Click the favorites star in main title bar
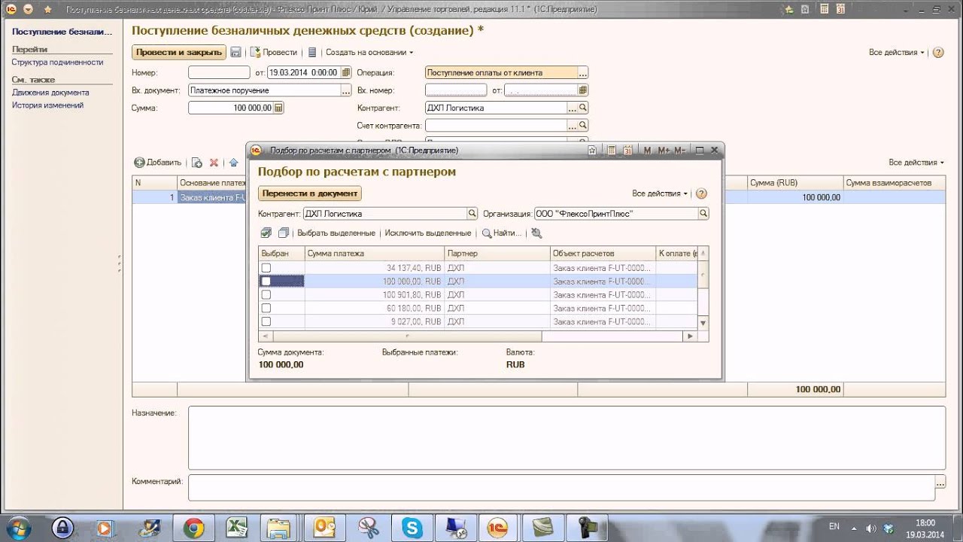This screenshot has width=963, height=542. 47,9
